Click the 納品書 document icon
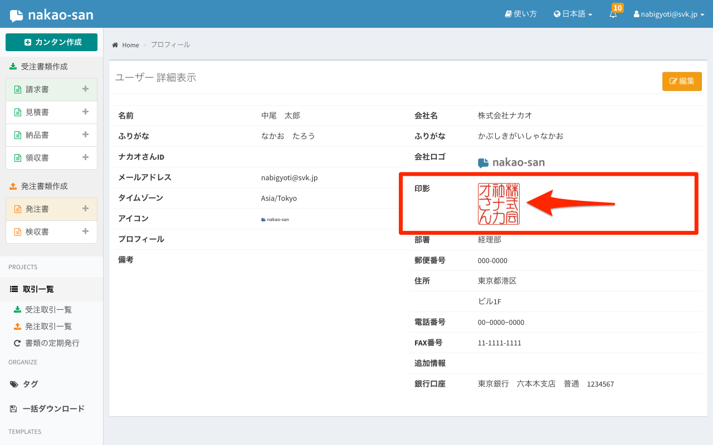This screenshot has height=445, width=713. coord(18,135)
